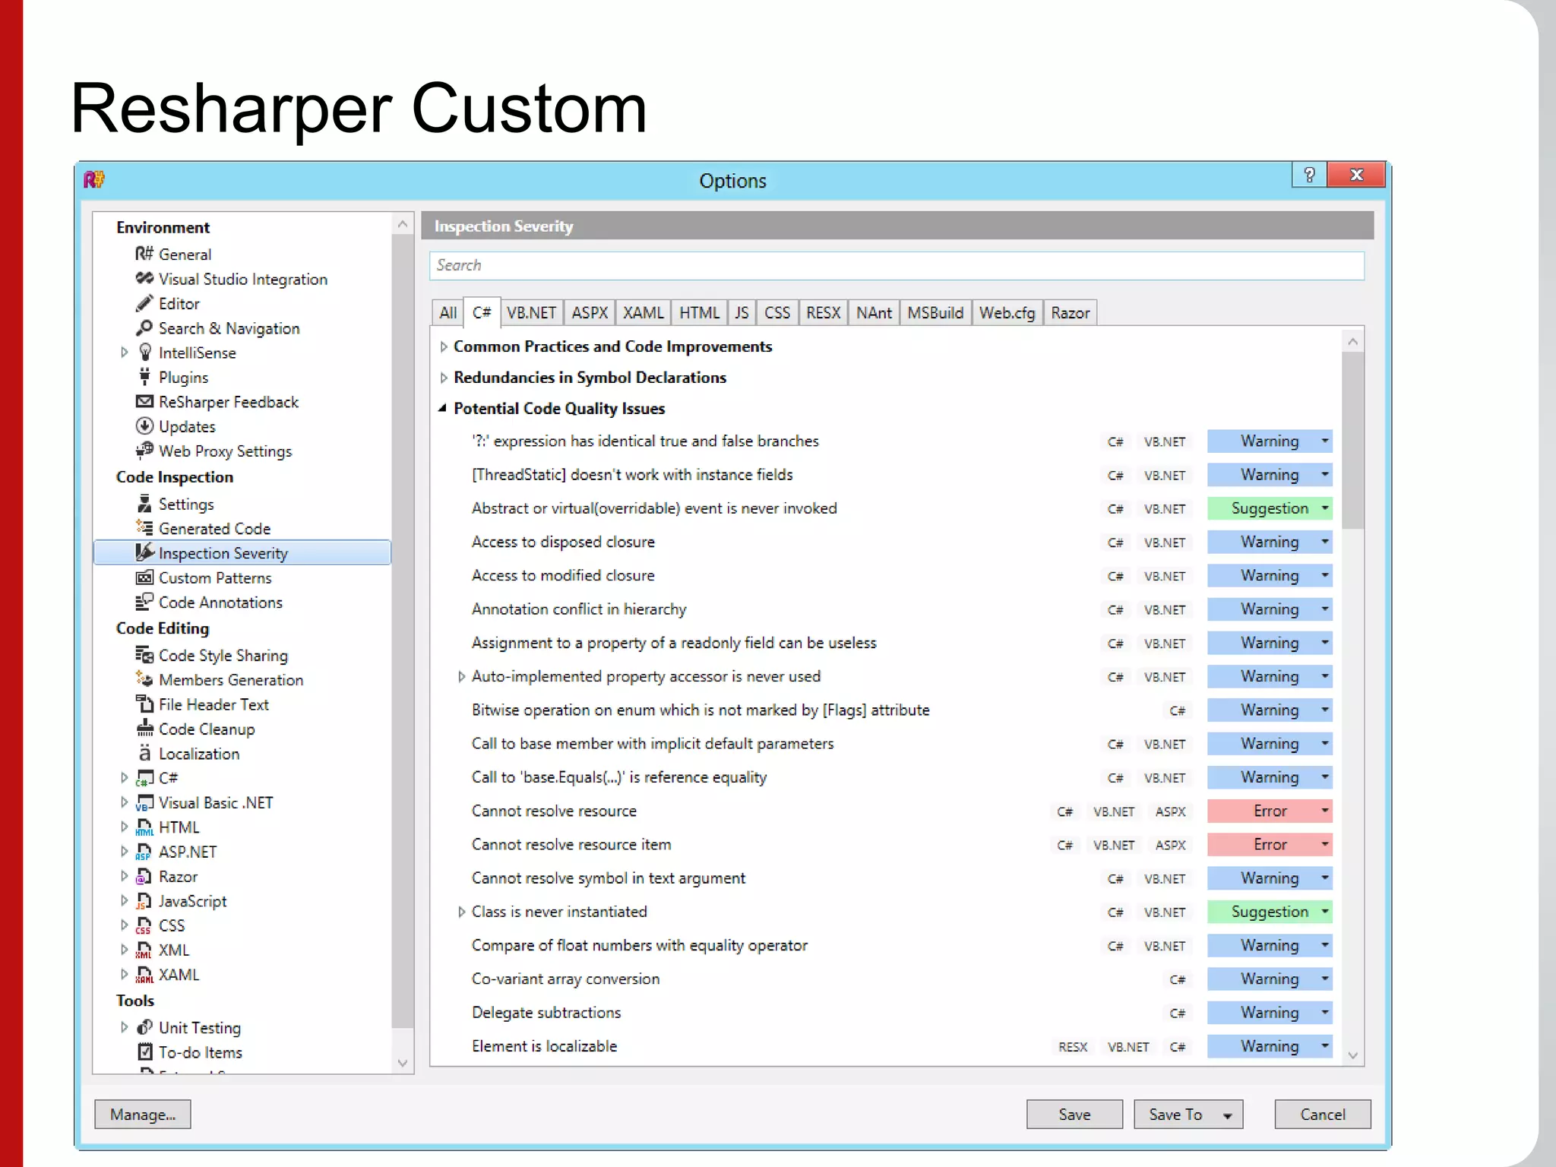Open Localization icon
The height and width of the screenshot is (1167, 1556).
pos(144,753)
